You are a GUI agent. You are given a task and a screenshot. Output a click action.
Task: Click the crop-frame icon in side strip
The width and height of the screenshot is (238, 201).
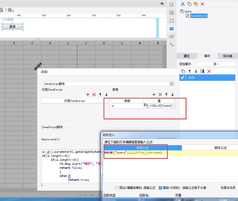[x=172, y=21]
